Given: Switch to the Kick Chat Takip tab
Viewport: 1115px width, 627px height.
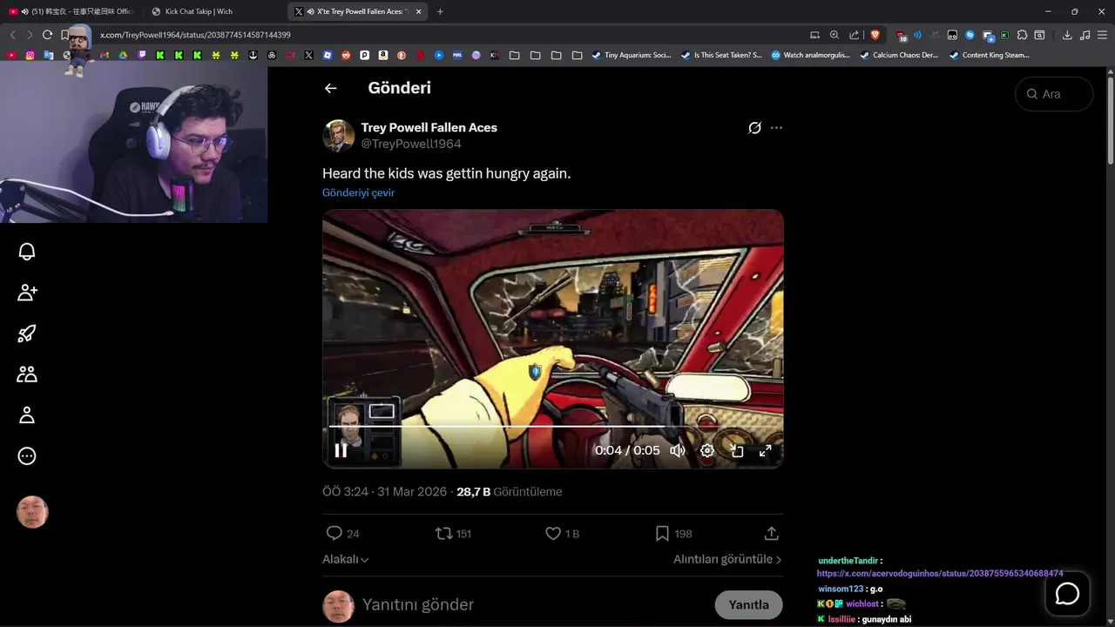Looking at the screenshot, I should [x=213, y=11].
